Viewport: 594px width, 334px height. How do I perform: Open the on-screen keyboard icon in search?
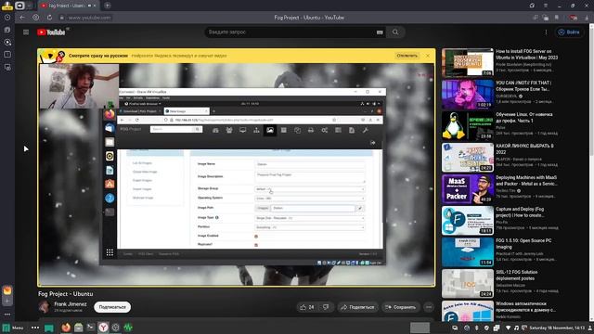[x=380, y=32]
